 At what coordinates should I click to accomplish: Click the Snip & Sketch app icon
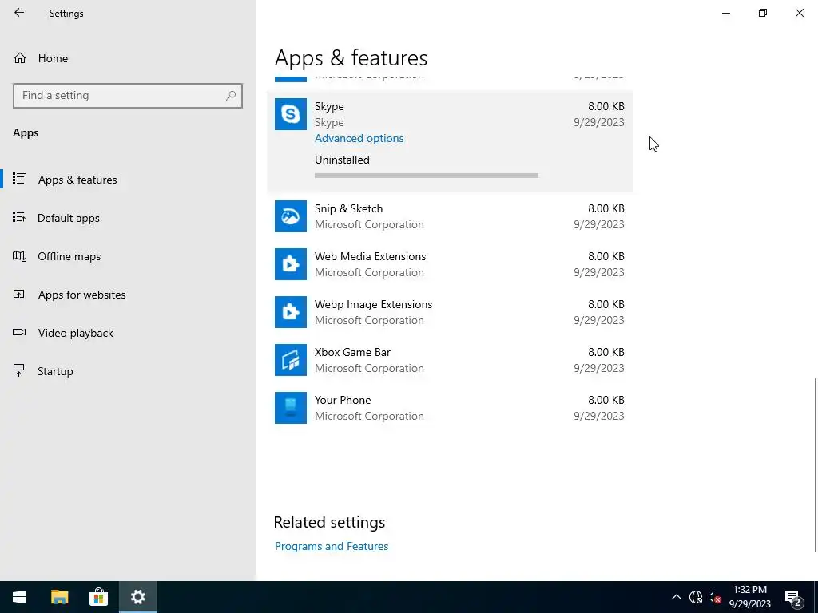pos(291,216)
